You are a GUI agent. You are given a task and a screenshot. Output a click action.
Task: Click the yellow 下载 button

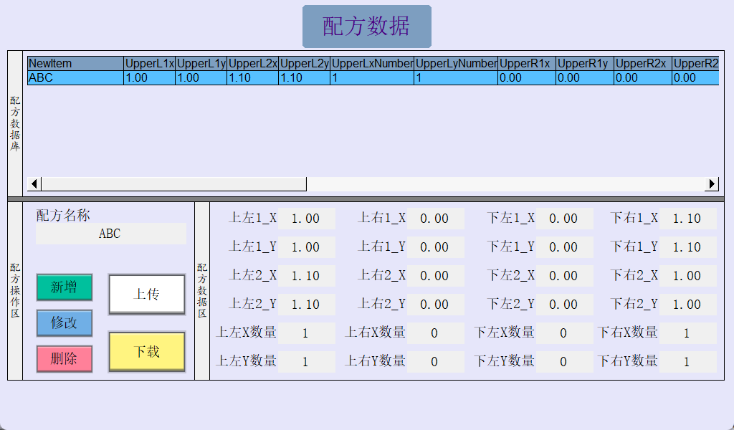point(147,352)
